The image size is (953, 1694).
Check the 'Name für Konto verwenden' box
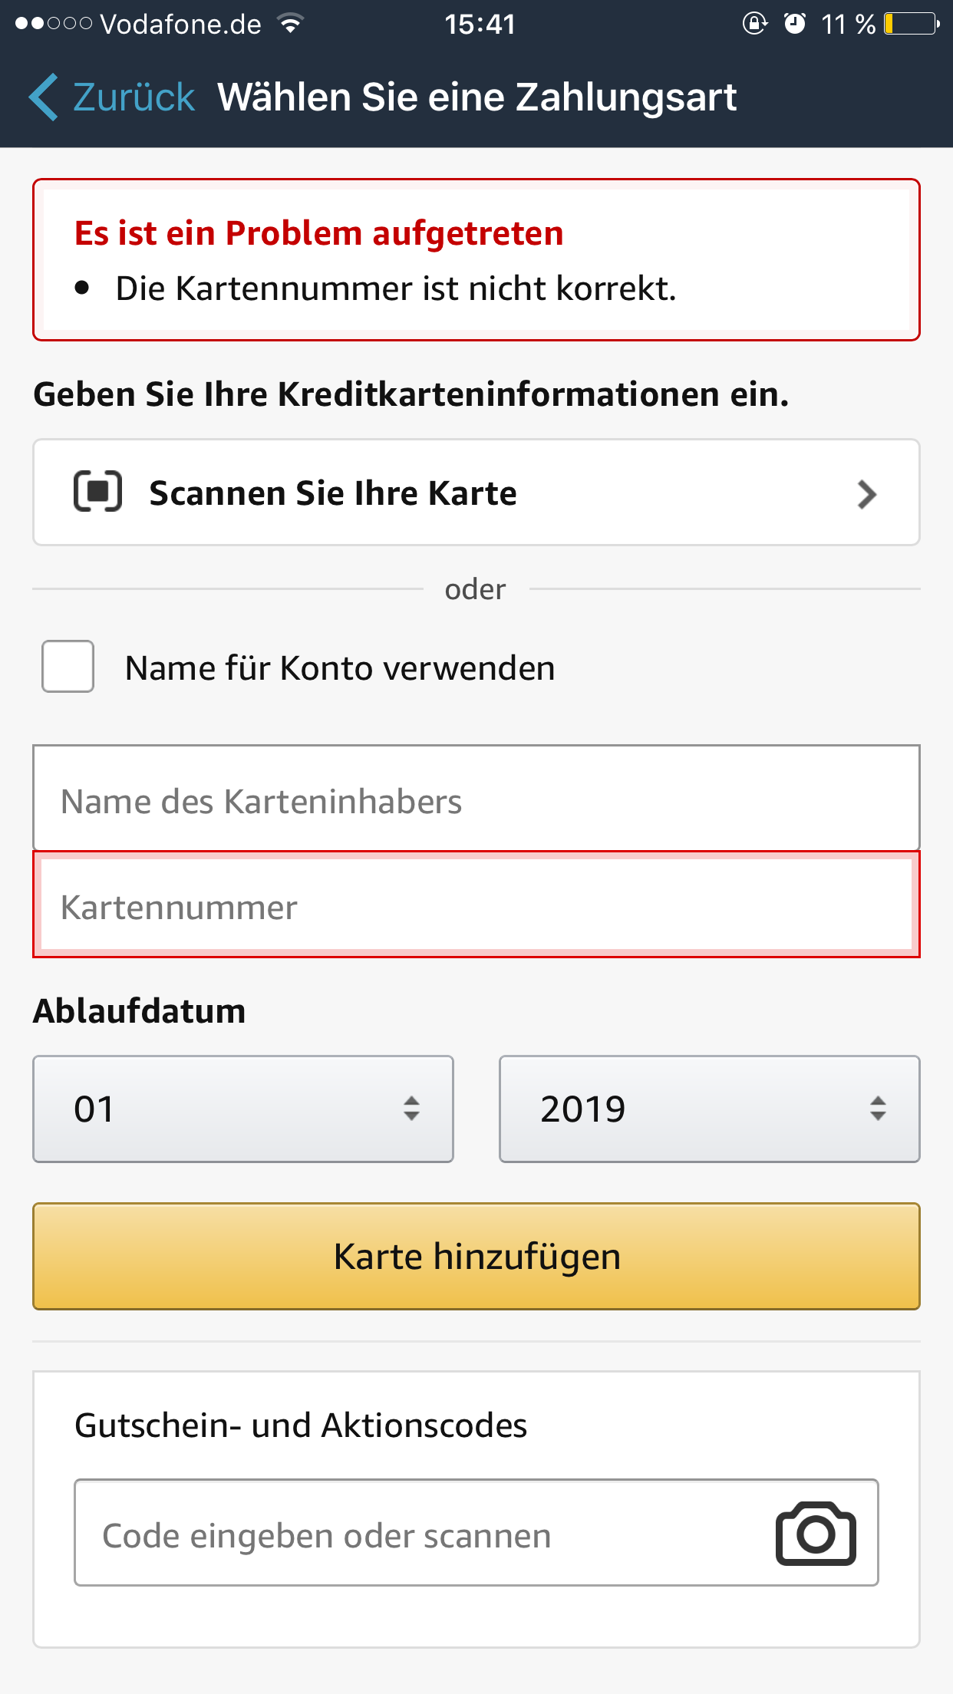coord(68,667)
